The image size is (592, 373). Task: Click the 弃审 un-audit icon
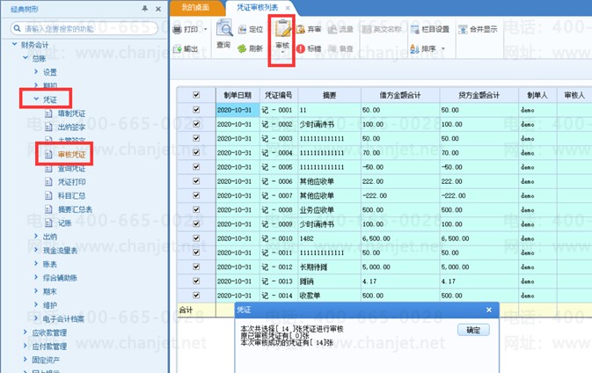(x=301, y=29)
